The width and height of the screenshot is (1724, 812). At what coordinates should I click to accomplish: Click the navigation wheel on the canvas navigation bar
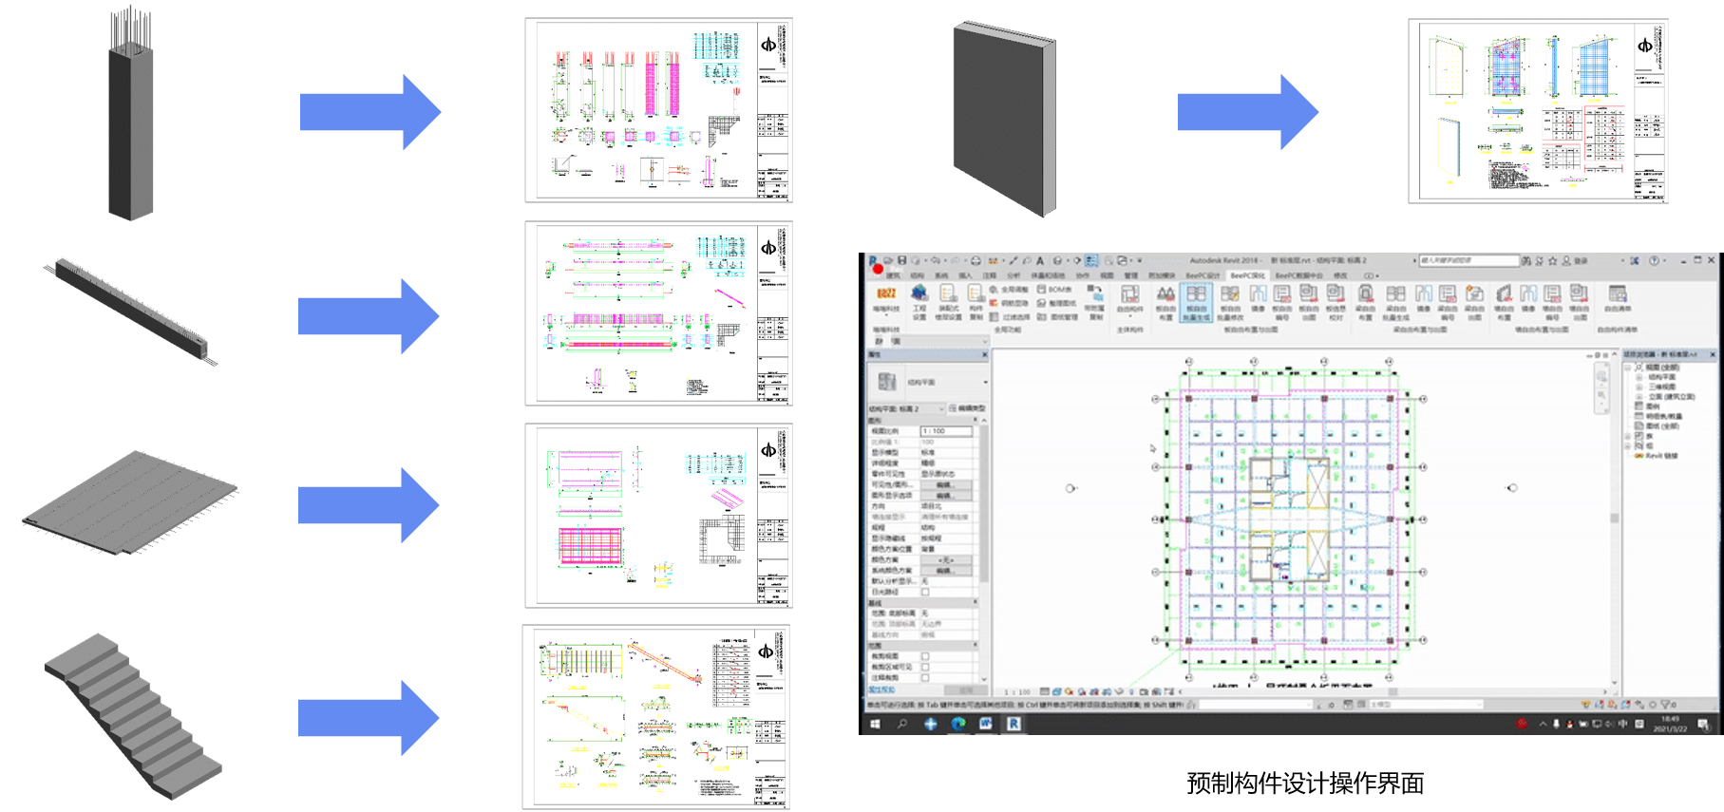click(x=1601, y=376)
